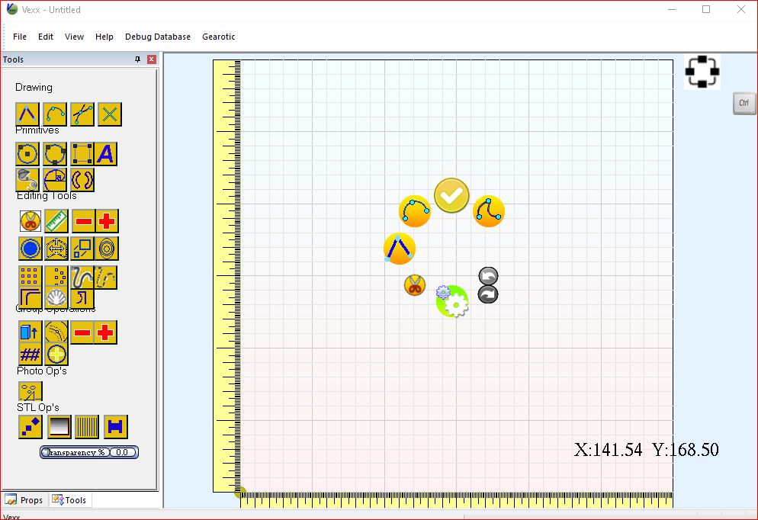Viewport: 758px width, 520px height.
Task: Open the Debug Database menu
Action: coord(158,37)
